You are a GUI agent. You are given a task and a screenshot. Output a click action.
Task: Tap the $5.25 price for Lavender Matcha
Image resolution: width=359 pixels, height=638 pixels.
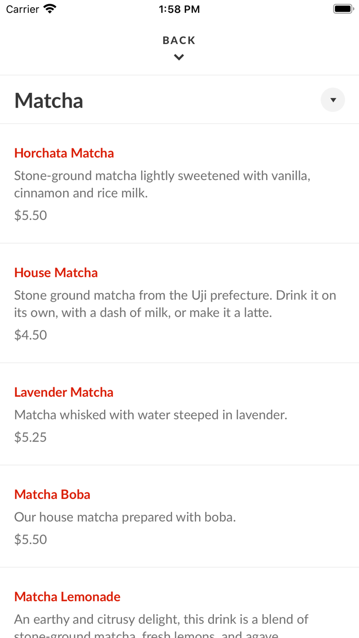[x=30, y=437]
